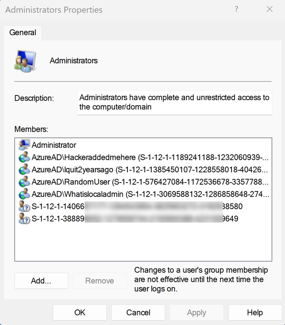Confirm changes with the OK button
Viewport: 285px width, 325px height.
coord(80,313)
